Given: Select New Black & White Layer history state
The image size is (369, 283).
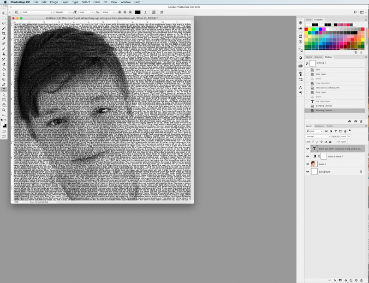Looking at the screenshot, I should coord(335,88).
